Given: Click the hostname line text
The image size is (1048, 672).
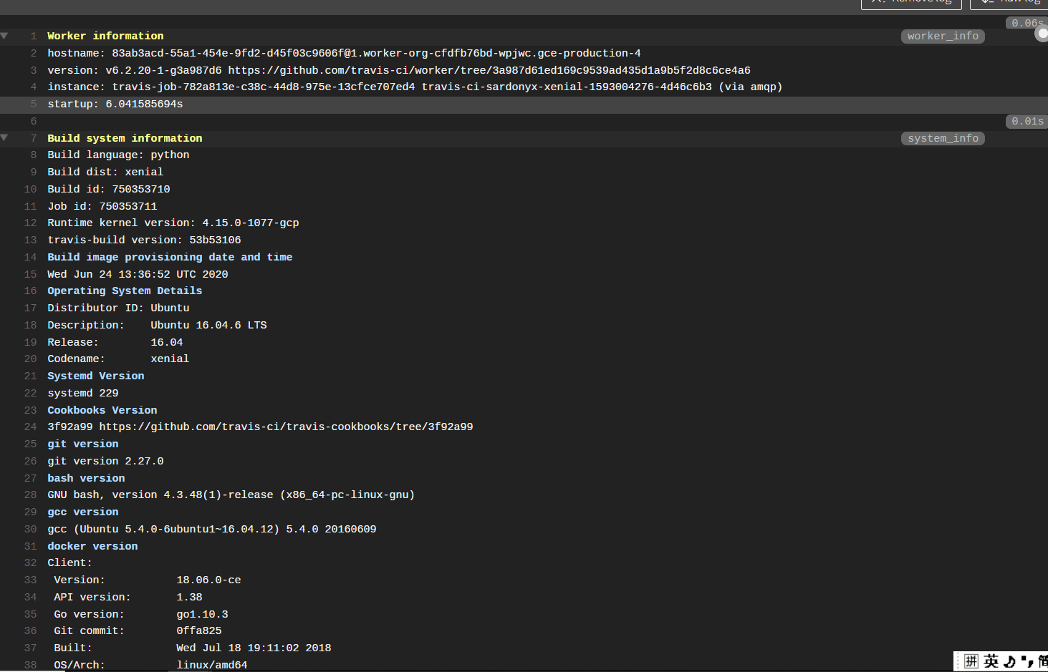Looking at the screenshot, I should (344, 54).
